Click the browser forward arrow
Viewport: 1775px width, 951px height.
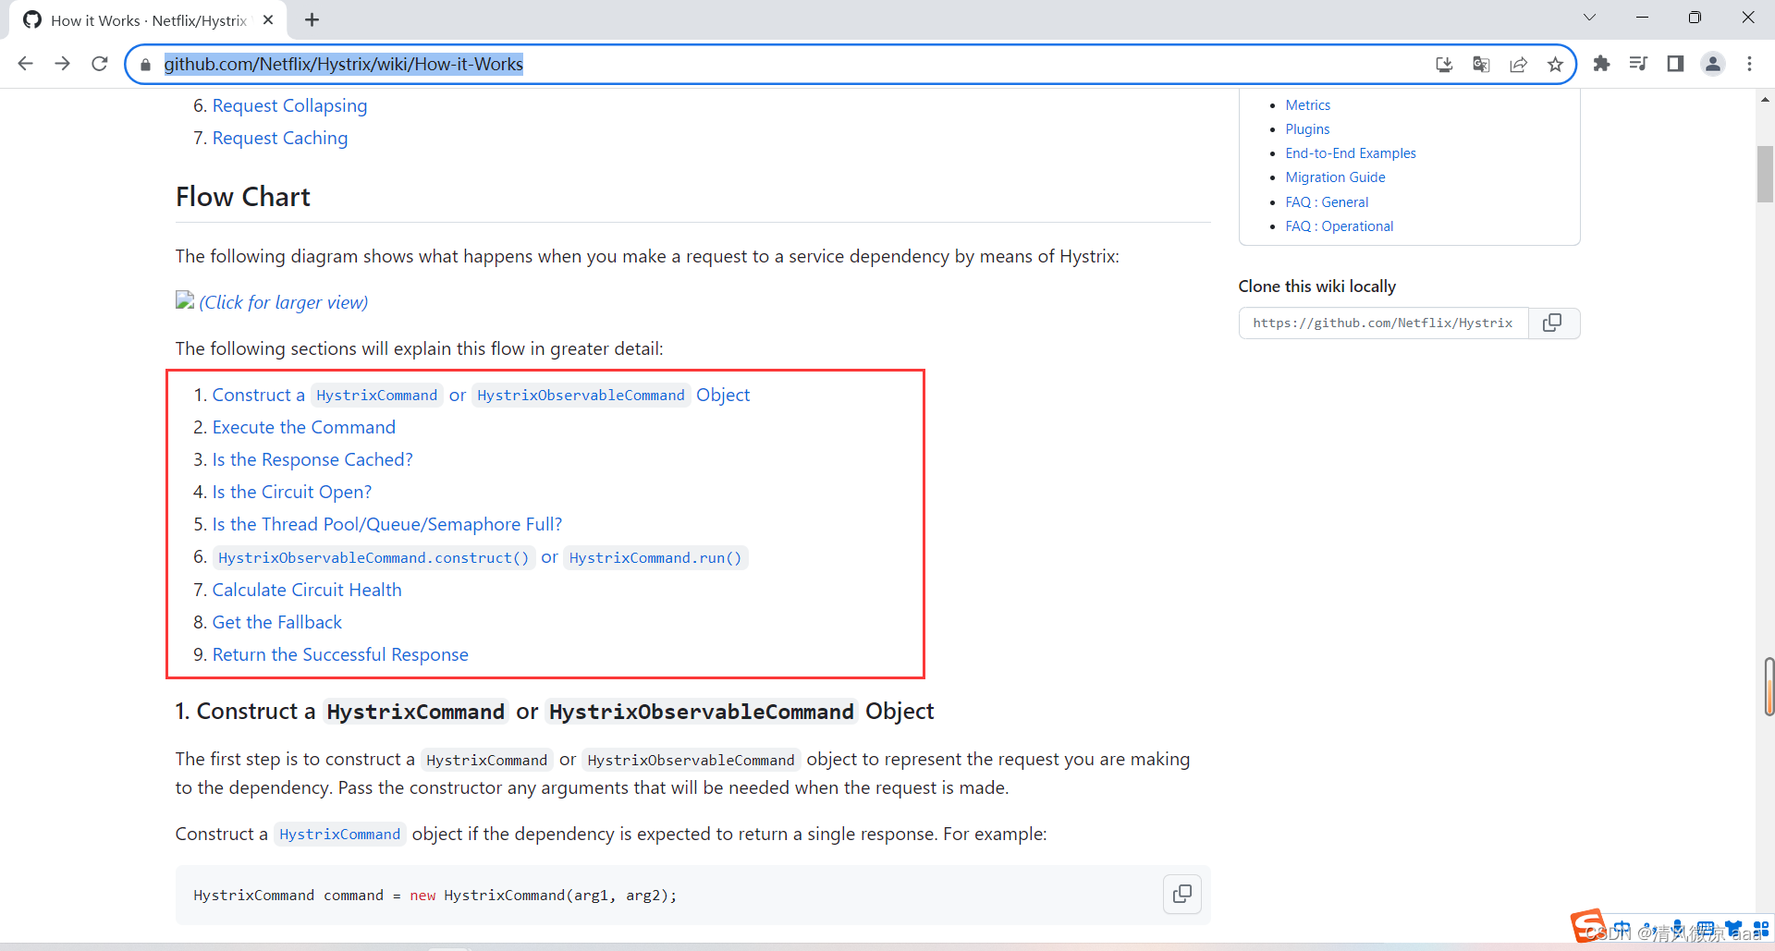(62, 64)
